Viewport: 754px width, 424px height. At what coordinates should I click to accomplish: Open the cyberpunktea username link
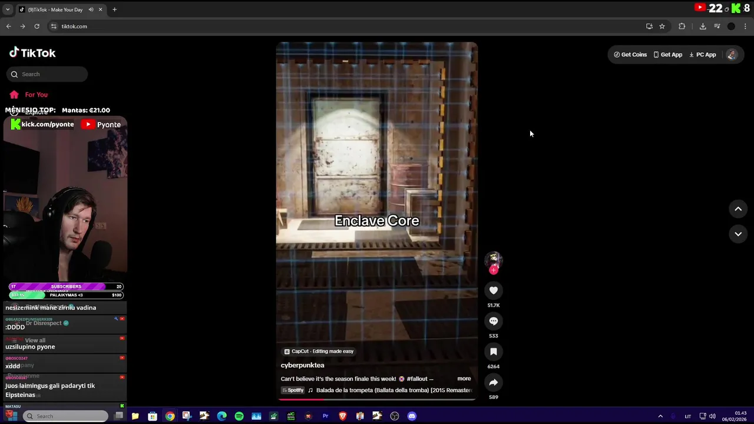pyautogui.click(x=303, y=365)
